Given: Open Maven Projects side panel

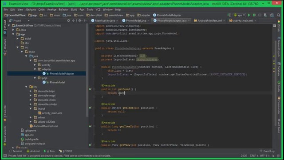Looking at the screenshot, I should (279, 47).
